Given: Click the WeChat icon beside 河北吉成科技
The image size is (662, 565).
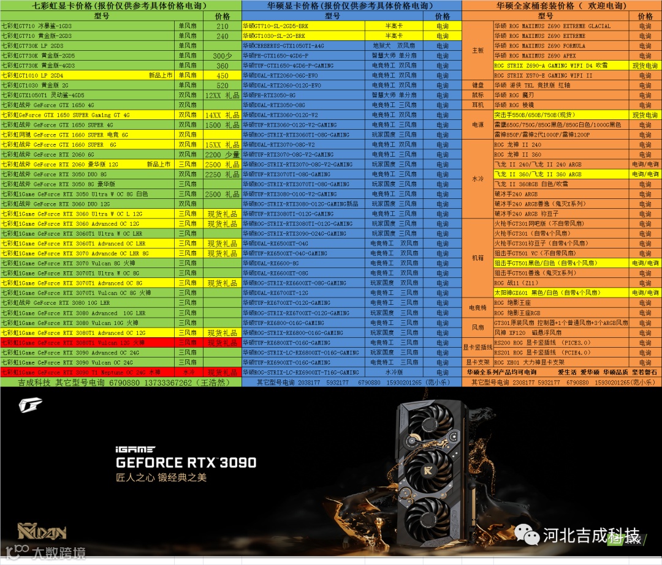Looking at the screenshot, I should coord(527,535).
